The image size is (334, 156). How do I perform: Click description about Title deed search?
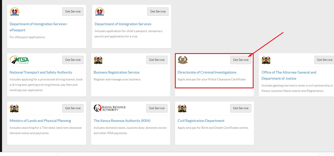[x=46, y=131]
